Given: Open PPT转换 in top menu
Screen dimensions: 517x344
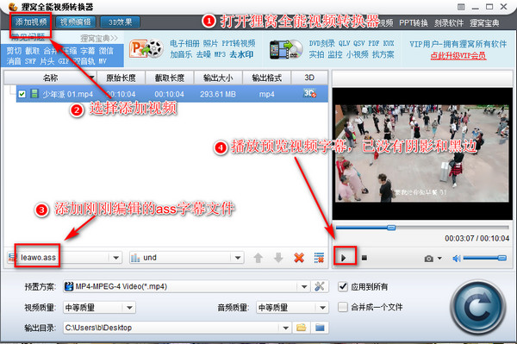Looking at the screenshot, I should 414,22.
